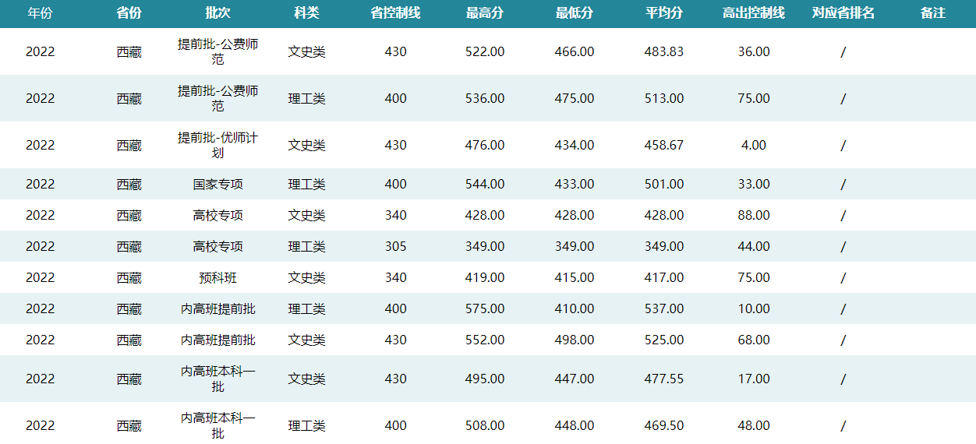Click the highest score 575.00 cell

point(484,308)
